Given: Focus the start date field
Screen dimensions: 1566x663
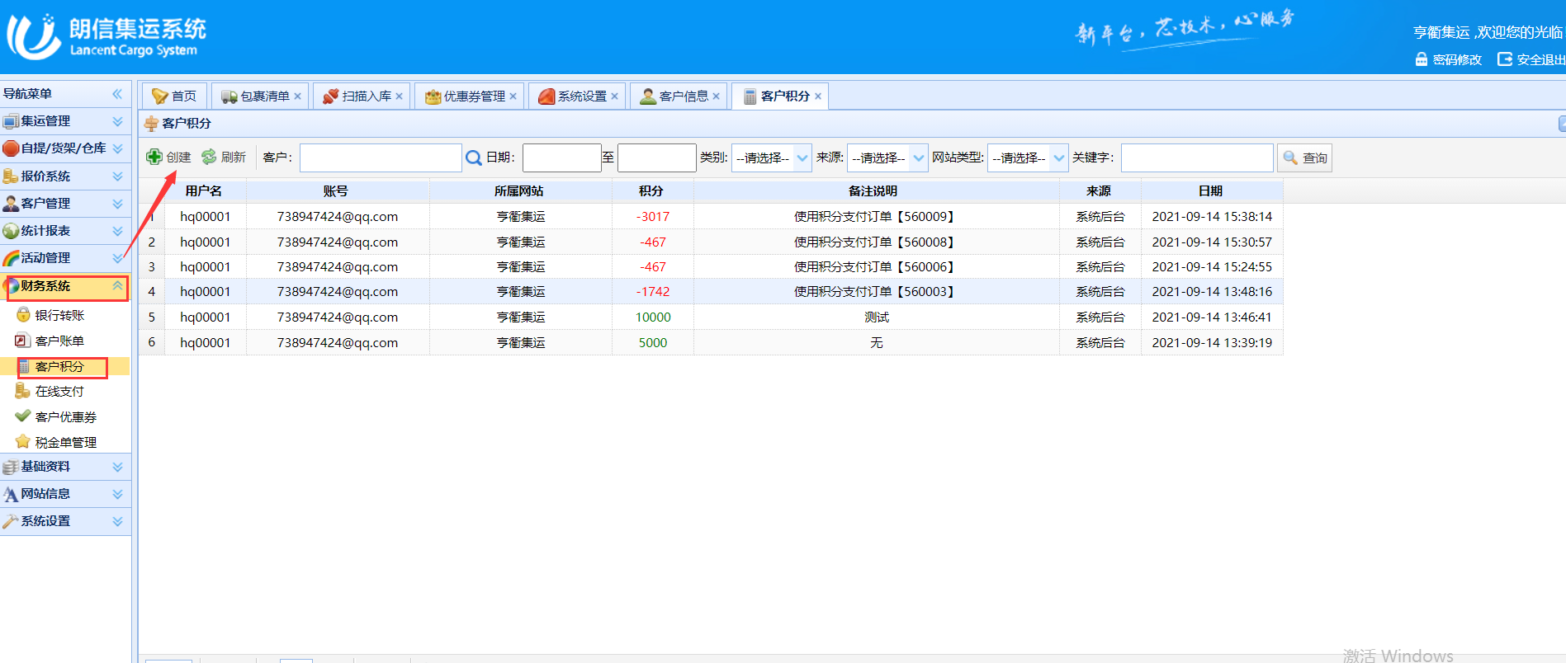Looking at the screenshot, I should tap(561, 158).
